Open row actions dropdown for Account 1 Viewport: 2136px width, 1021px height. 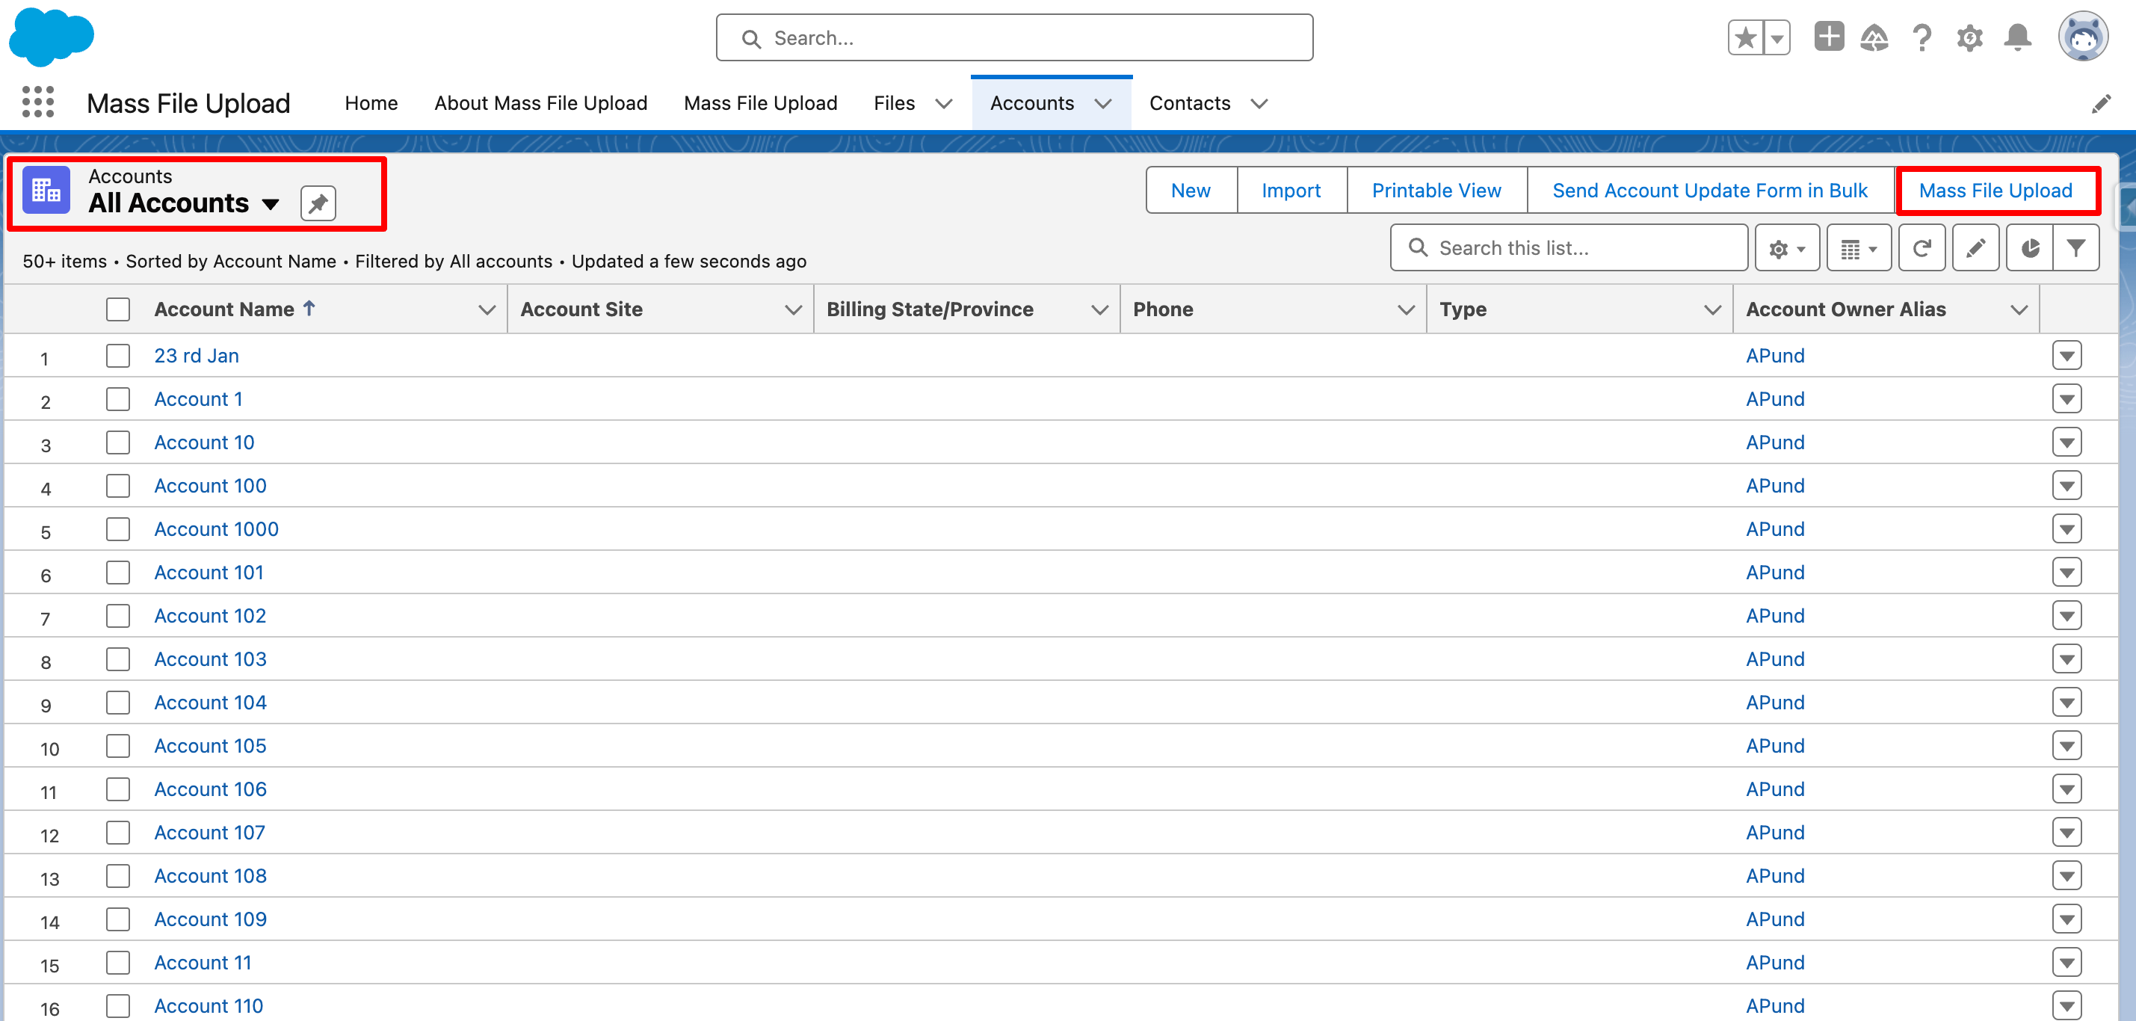2066,399
